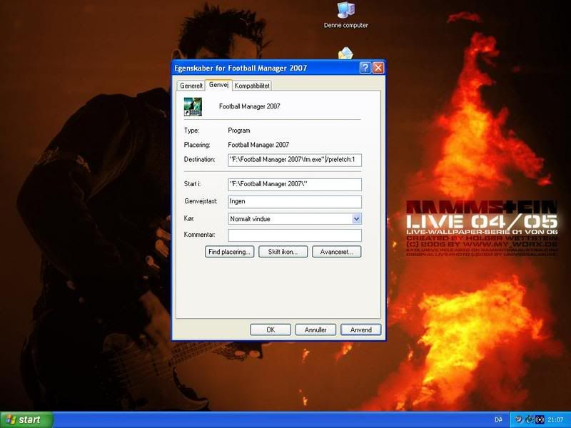Click the Football Manager 2007 shortcut icon

point(193,106)
